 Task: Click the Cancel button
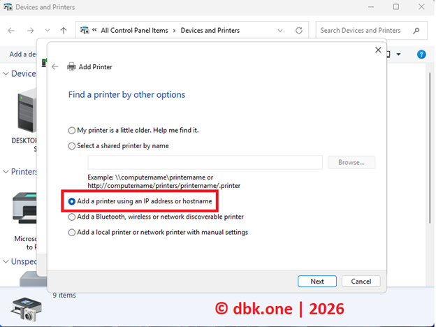point(361,281)
